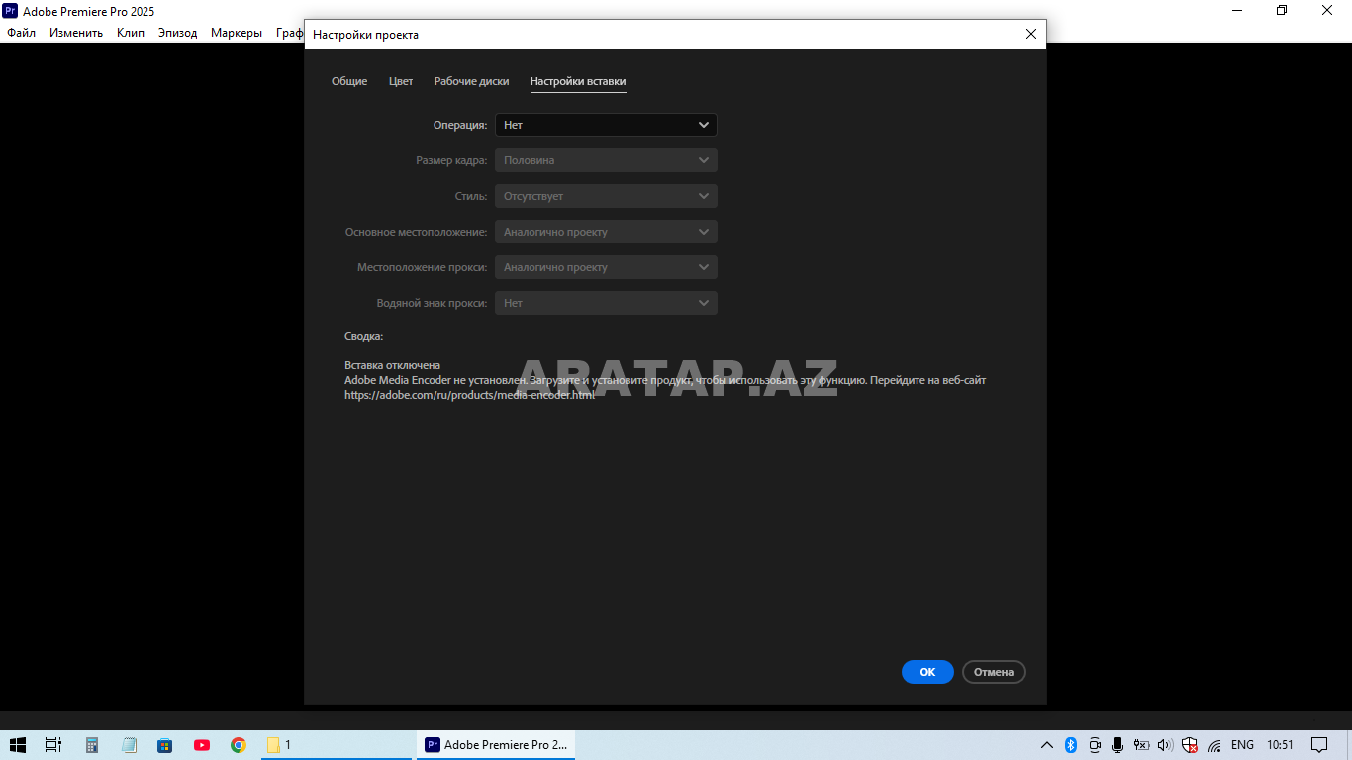Open the Windows Start menu
The height and width of the screenshot is (760, 1352).
tap(17, 745)
